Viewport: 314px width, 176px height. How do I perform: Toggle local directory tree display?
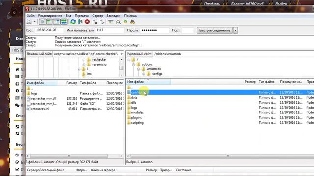pyautogui.click(x=49, y=22)
